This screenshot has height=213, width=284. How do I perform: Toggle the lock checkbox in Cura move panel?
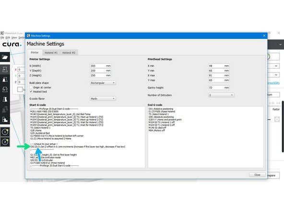pos(20,89)
